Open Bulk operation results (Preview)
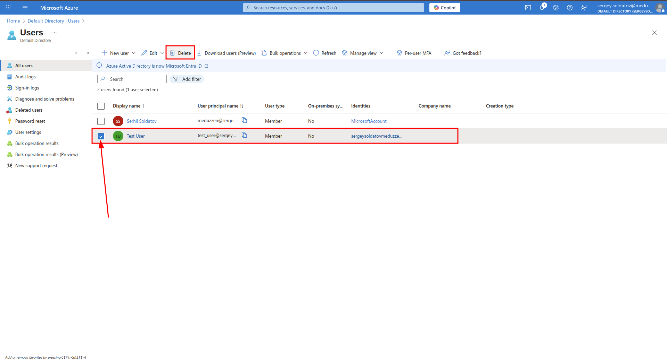 tap(46, 154)
